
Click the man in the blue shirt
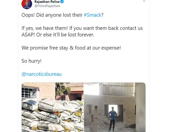[113, 119]
